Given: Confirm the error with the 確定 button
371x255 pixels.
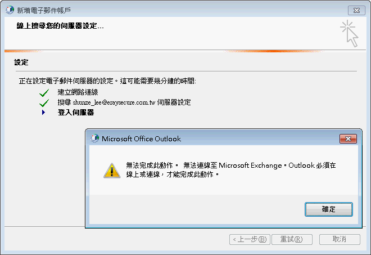Looking at the screenshot, I should point(329,209).
